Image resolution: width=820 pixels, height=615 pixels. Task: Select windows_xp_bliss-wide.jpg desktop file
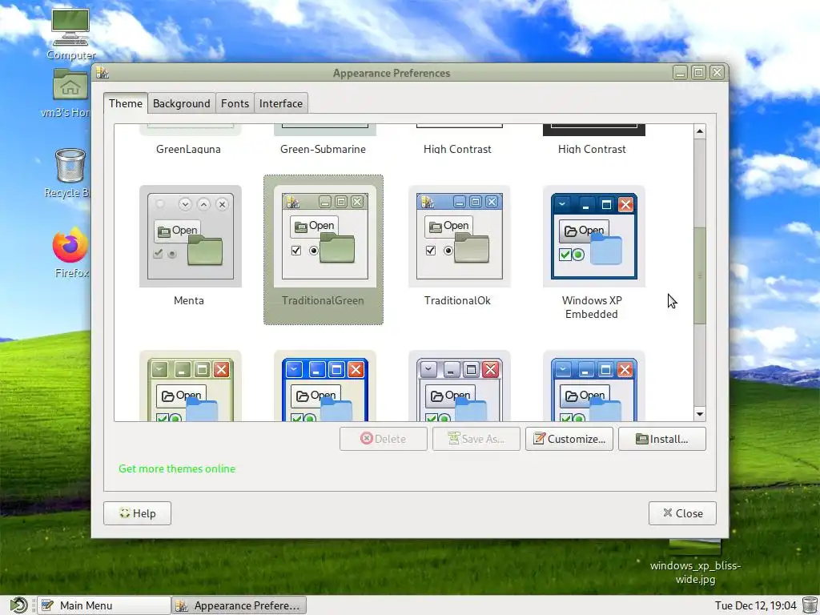[695, 563]
